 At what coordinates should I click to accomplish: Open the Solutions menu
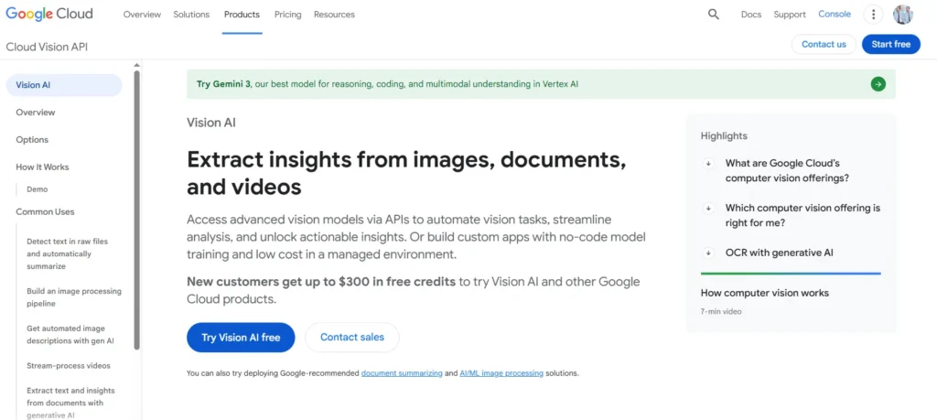coord(191,15)
